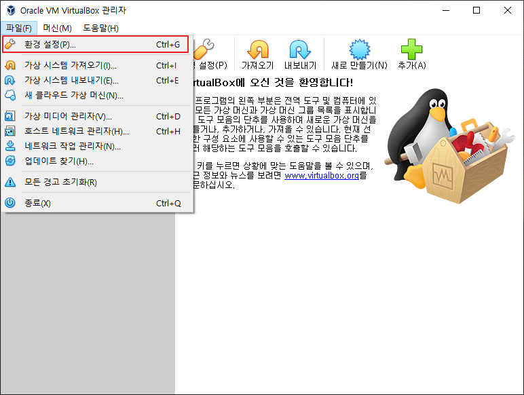
Task: Maximize the VirtualBox 관리자 window
Action: click(x=476, y=10)
